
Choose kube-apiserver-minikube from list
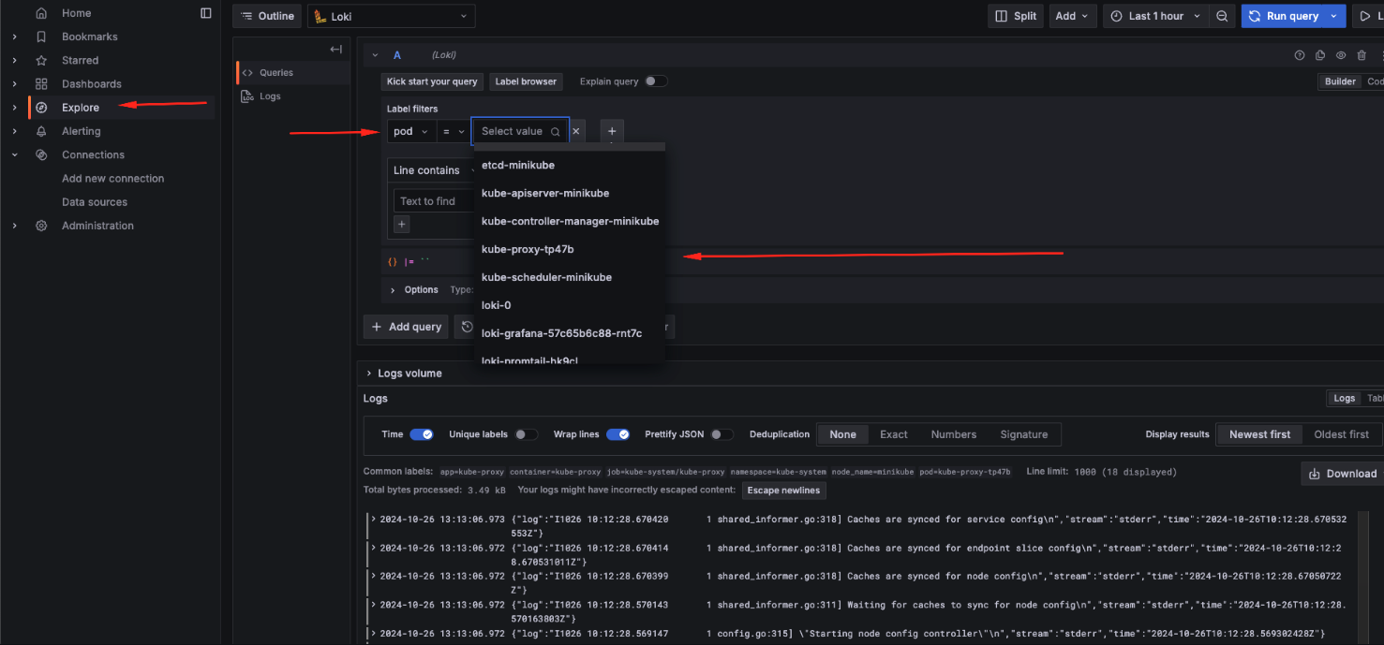570,193
